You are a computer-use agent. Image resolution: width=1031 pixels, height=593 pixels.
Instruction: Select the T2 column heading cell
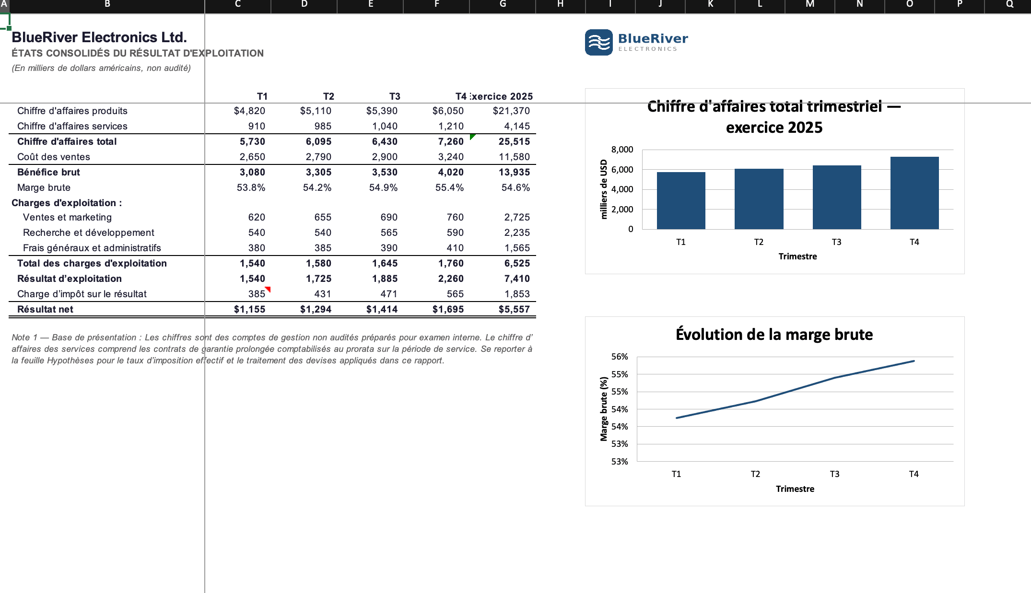pos(304,96)
